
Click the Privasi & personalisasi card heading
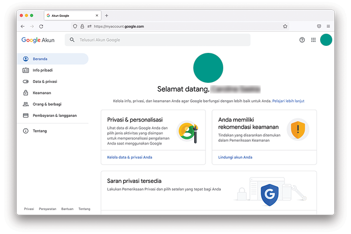[135, 120]
